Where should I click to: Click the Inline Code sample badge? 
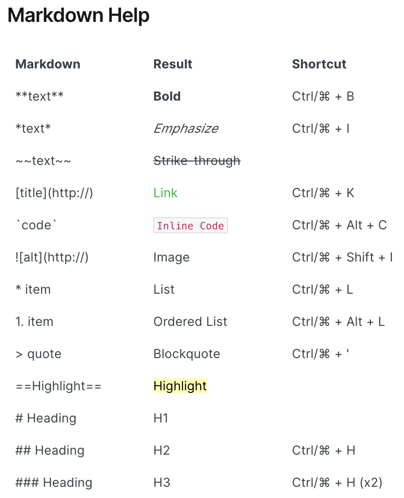(x=190, y=225)
